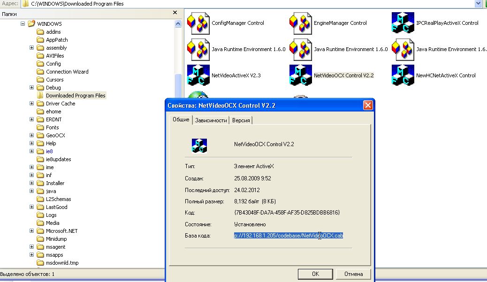The width and height of the screenshot is (487, 282).
Task: Select the ConfigManager Control icon
Action: pos(198,23)
